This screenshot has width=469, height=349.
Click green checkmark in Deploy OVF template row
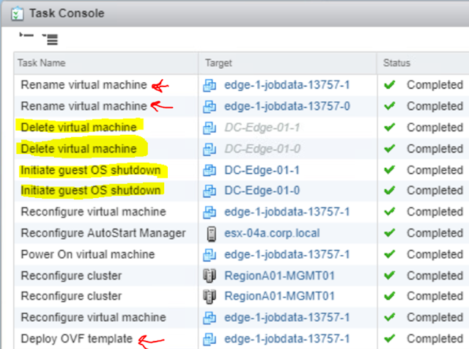389,339
